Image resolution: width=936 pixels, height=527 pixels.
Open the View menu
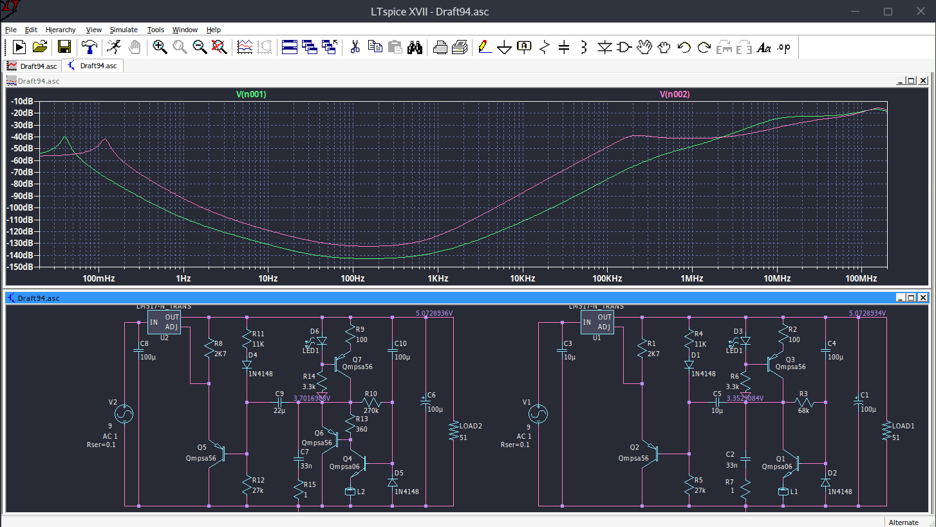point(94,30)
